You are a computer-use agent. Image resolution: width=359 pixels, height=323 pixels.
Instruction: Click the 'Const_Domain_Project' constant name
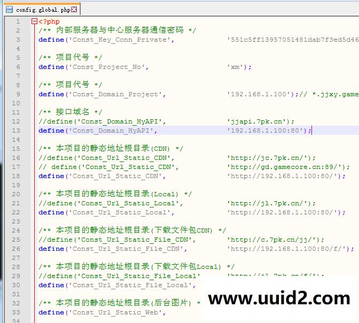115,94
